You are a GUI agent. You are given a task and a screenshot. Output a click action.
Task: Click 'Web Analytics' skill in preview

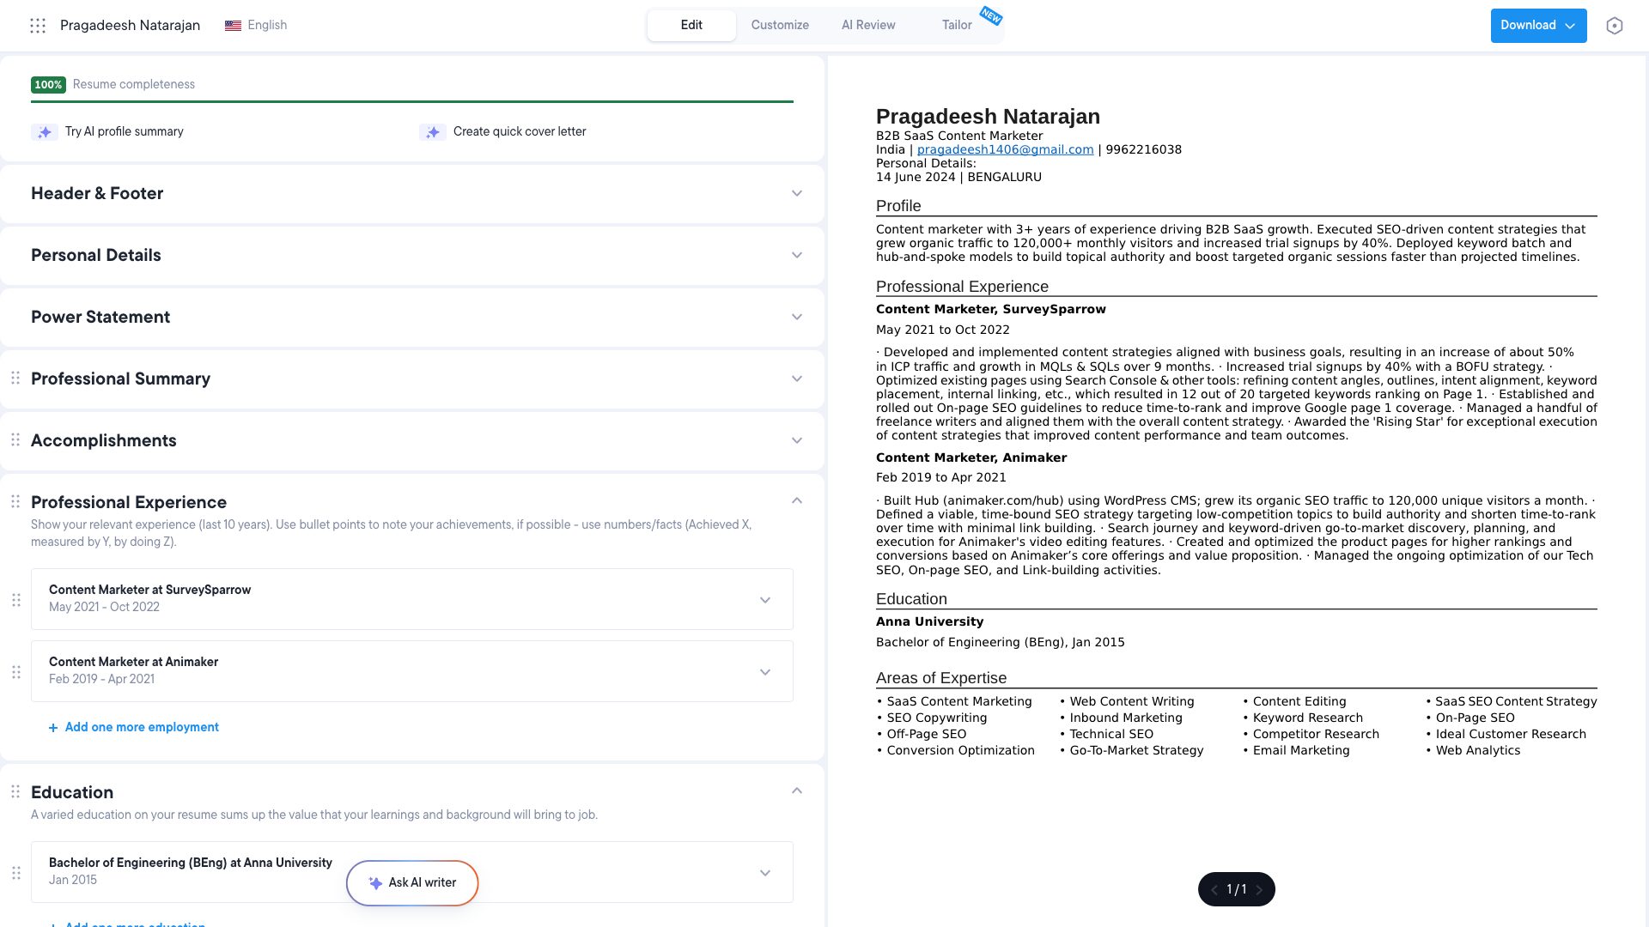(x=1478, y=751)
